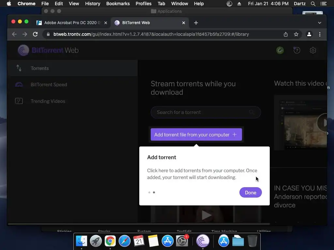Open the Tab menu

[161, 4]
